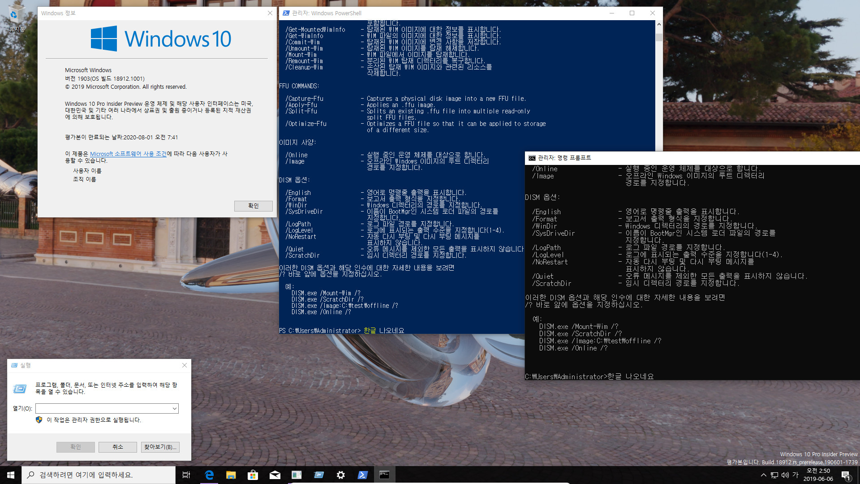The image size is (860, 484).
Task: Open the volume control tray icon
Action: [785, 475]
